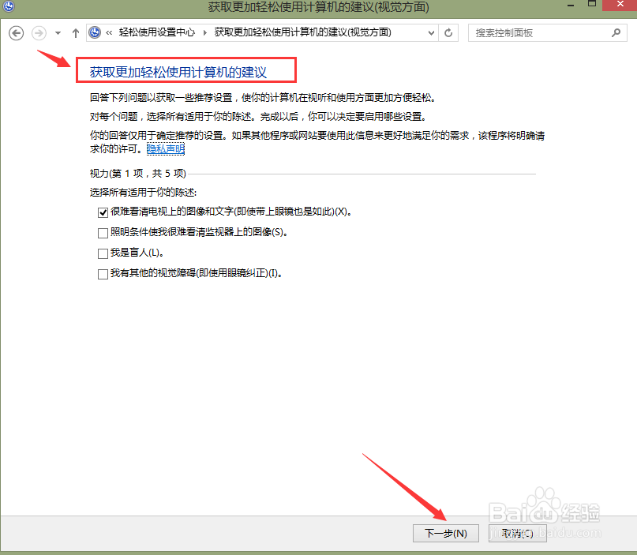637x555 pixels.
Task: Click the refresh icon beside the address bar
Action: tap(448, 32)
